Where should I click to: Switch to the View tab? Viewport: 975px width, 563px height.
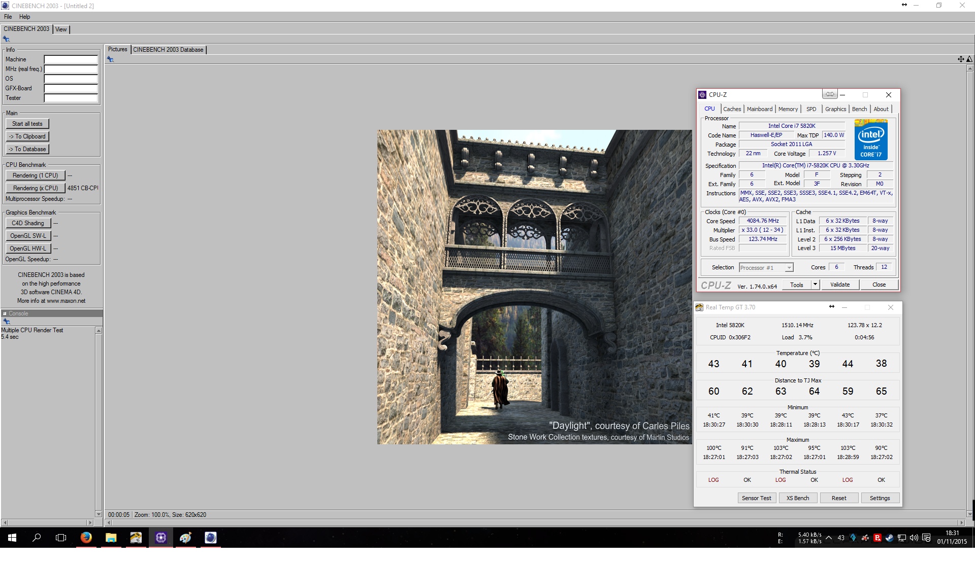tap(61, 29)
